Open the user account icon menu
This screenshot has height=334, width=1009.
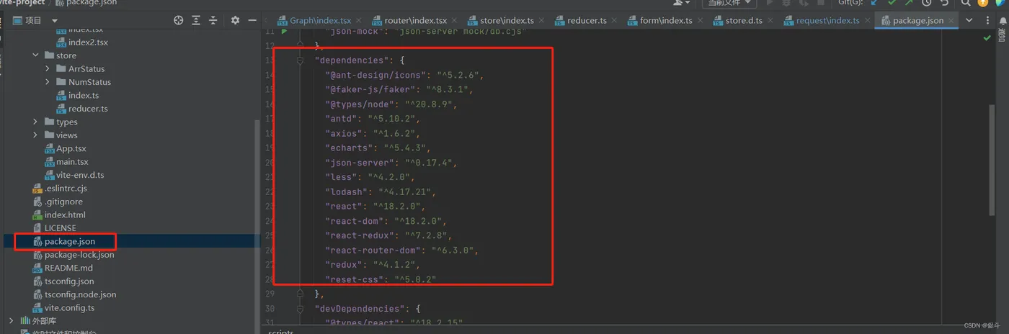click(x=680, y=3)
